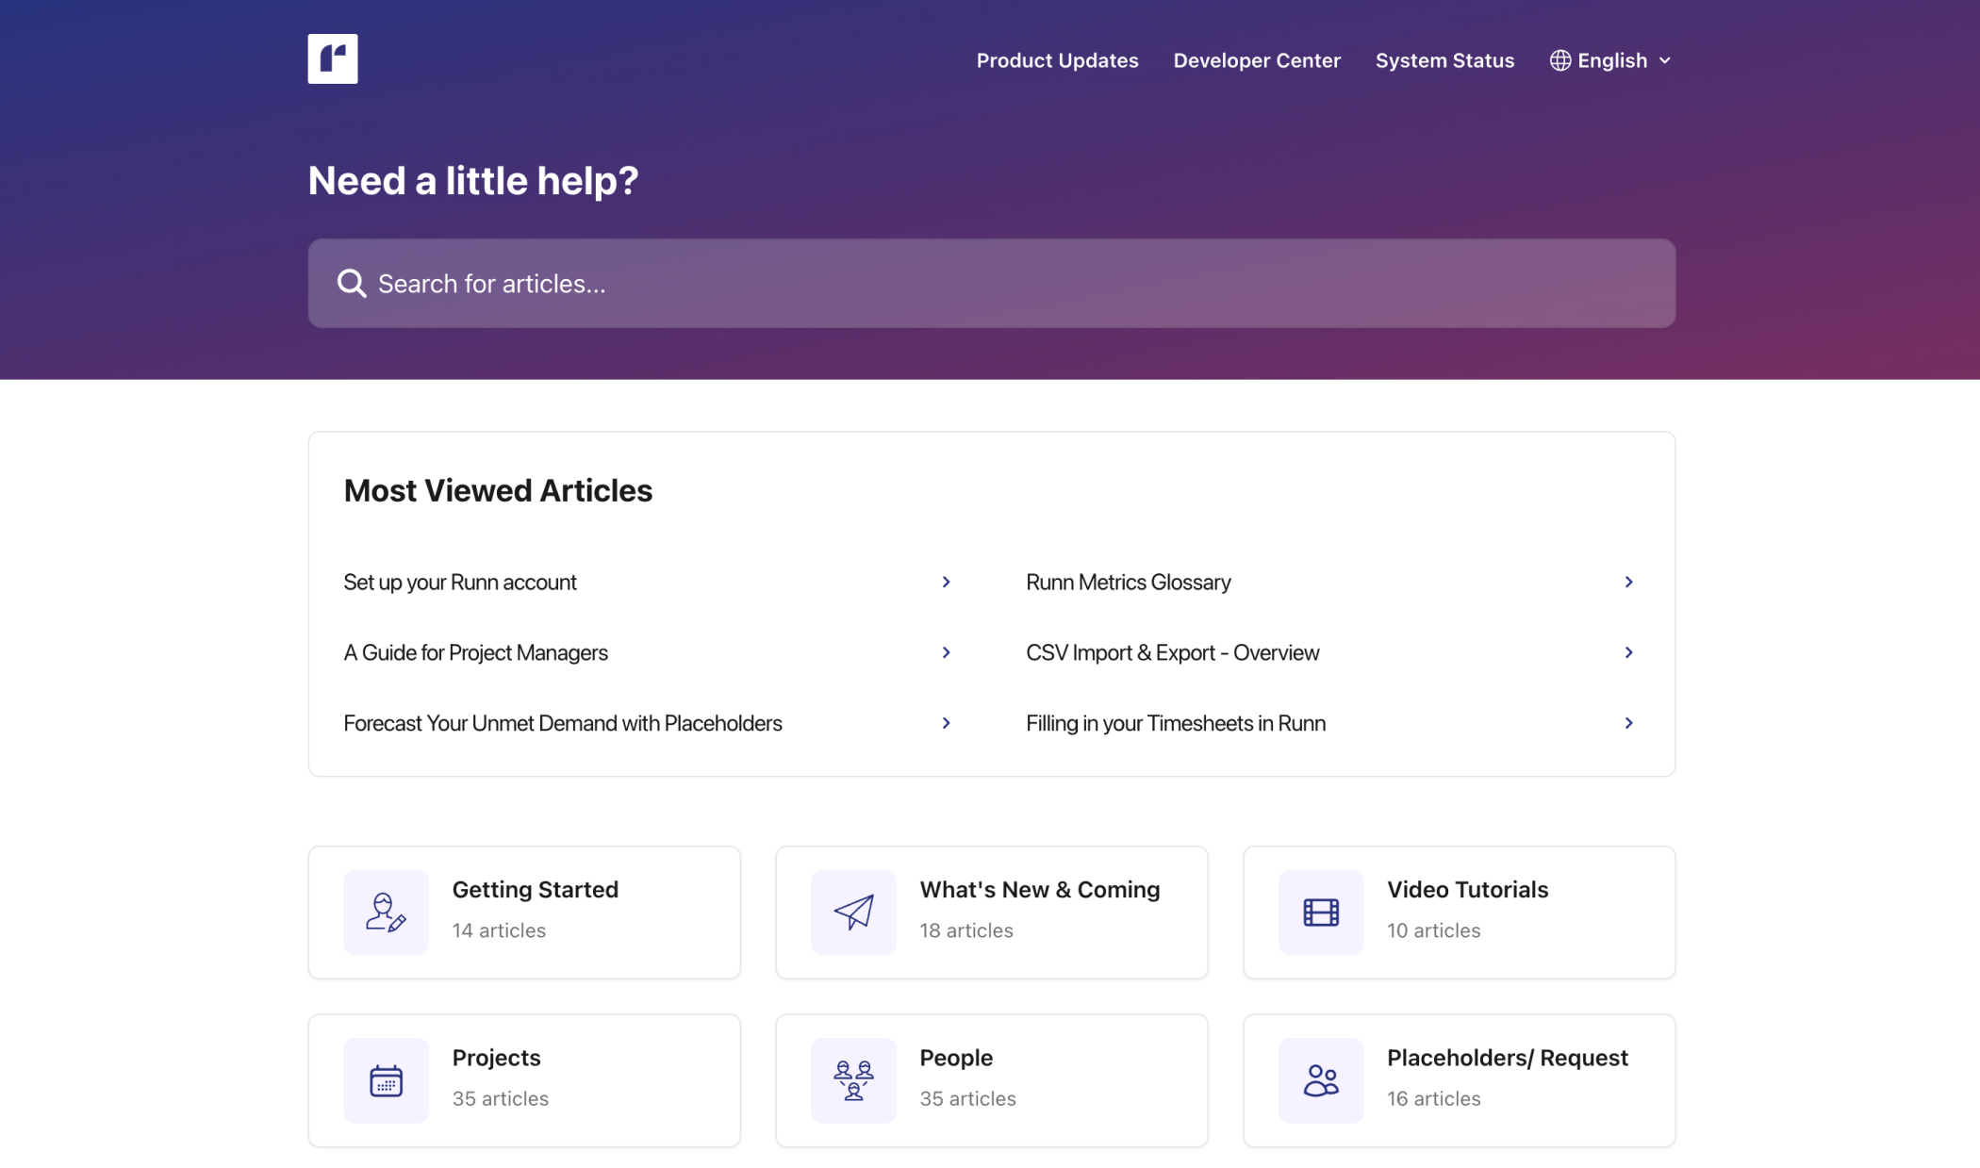Open the English language dropdown
Image resolution: width=1980 pixels, height=1168 pixels.
pos(1611,60)
